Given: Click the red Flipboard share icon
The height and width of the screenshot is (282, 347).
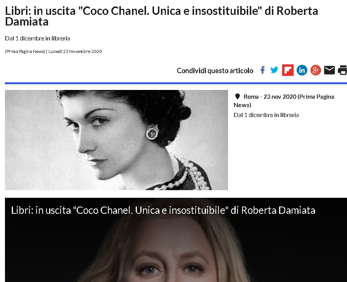Looking at the screenshot, I should pos(288,70).
